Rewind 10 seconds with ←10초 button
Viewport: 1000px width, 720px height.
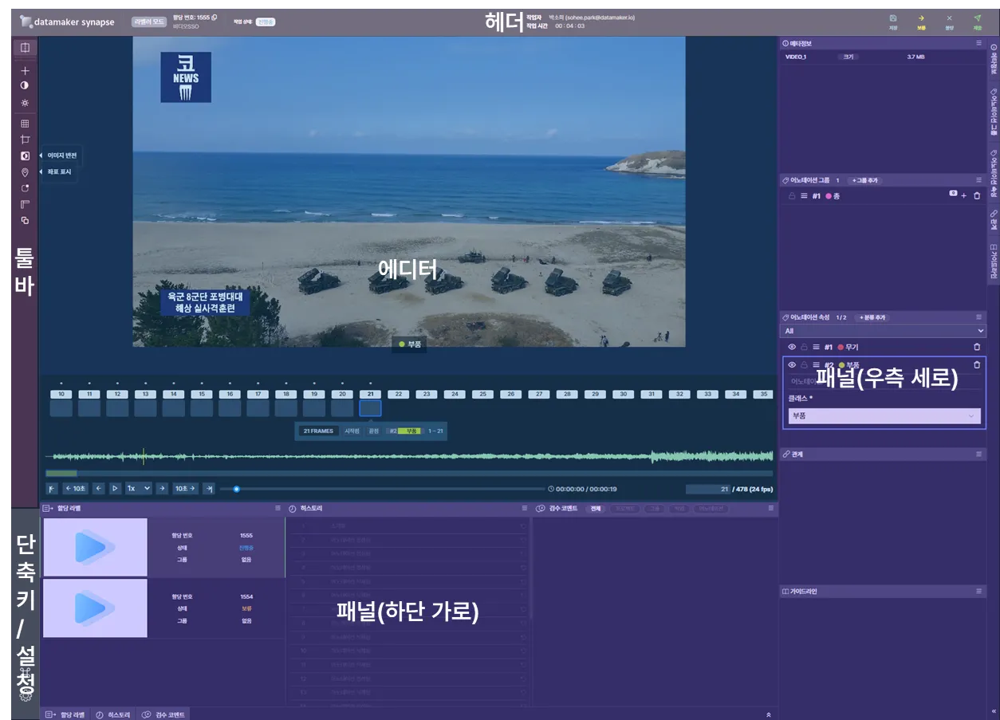[x=75, y=489]
